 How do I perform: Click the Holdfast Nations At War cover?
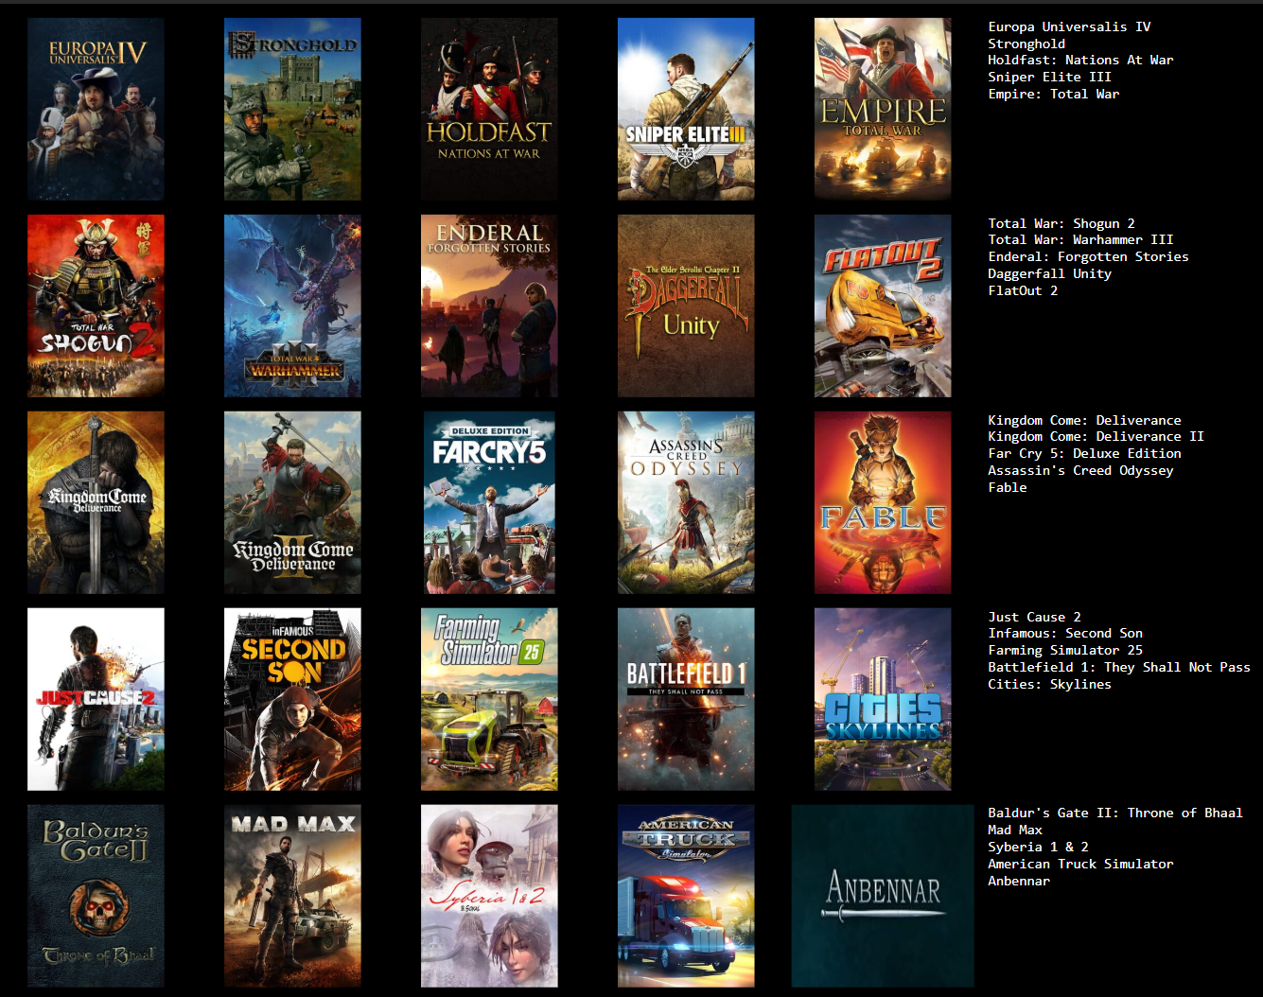489,109
